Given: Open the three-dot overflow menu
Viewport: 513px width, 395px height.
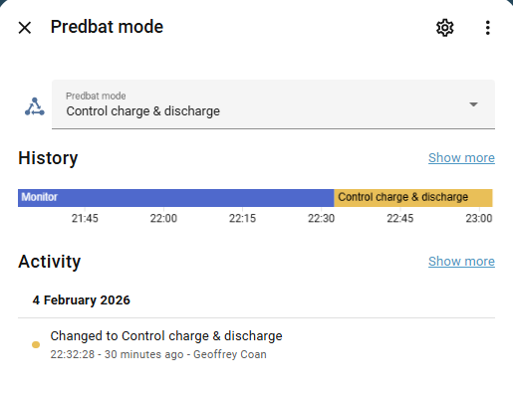Looking at the screenshot, I should 487,28.
